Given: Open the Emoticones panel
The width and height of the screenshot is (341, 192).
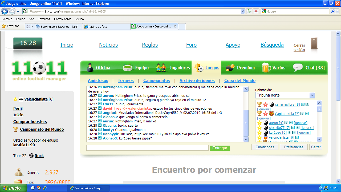Looking at the screenshot, I should coord(265,147).
